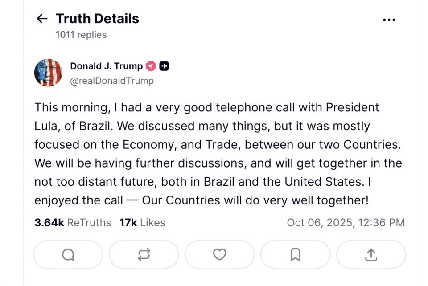This screenshot has height=286, width=428.
Task: Bookmark this Truth
Action: (x=295, y=254)
